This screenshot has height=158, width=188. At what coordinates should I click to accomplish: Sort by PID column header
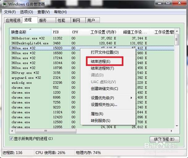[60, 32]
